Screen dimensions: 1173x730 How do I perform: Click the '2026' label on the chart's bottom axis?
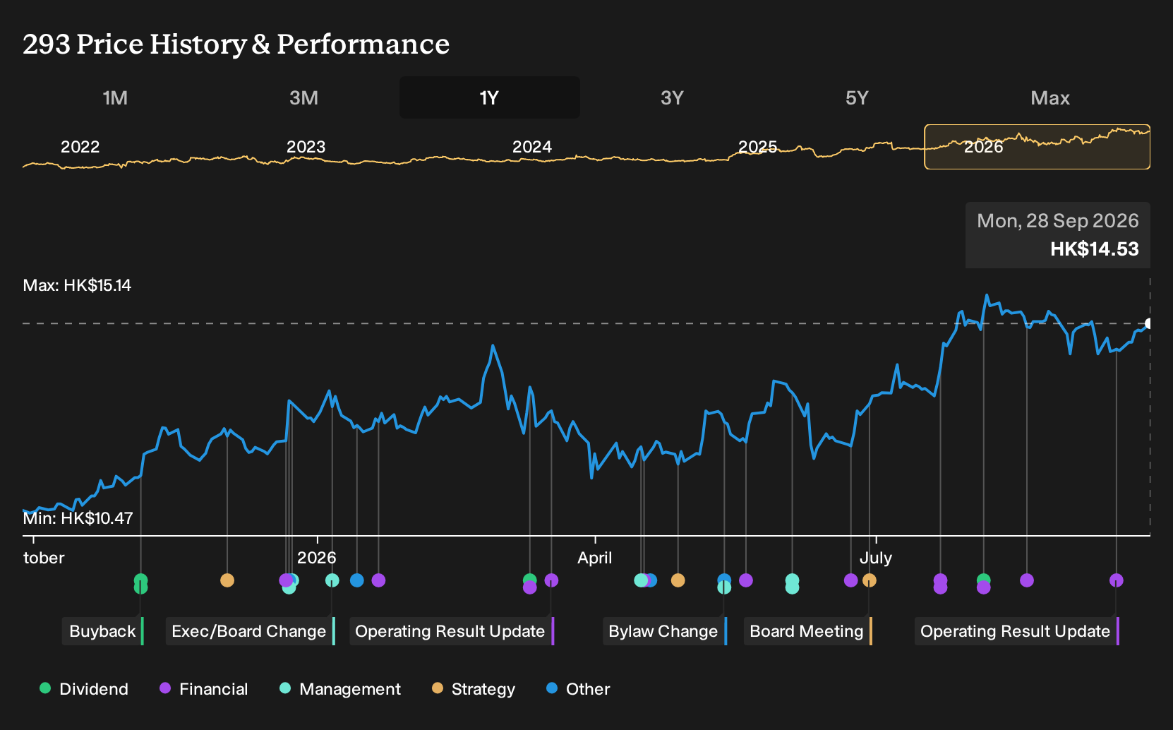pos(316,558)
